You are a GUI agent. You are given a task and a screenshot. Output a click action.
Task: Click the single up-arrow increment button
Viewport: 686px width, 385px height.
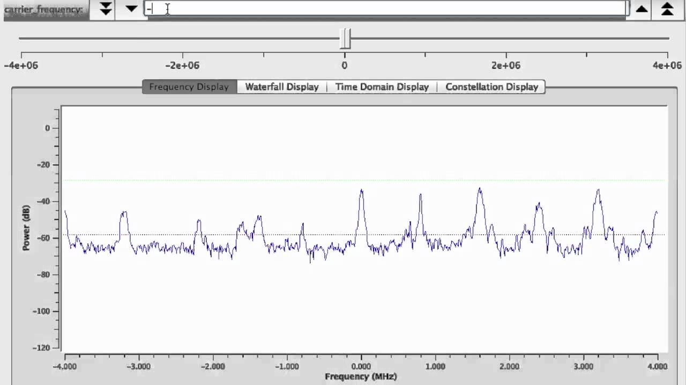pos(642,9)
